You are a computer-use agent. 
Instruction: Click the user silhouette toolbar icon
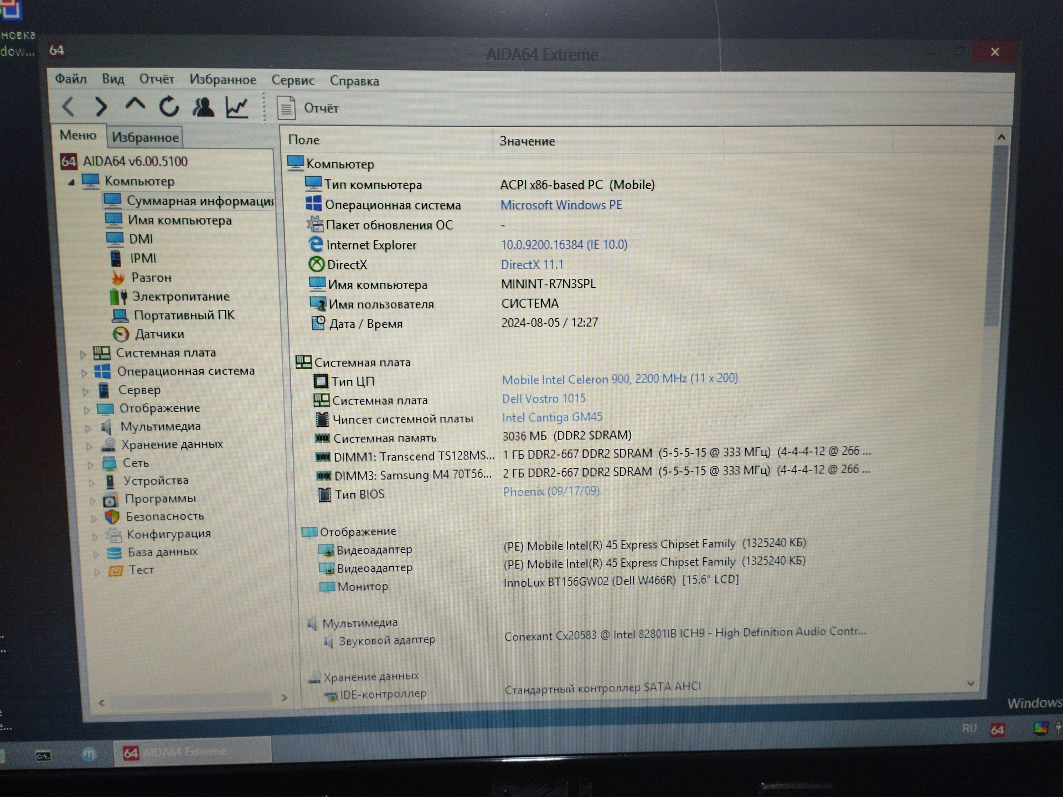203,107
